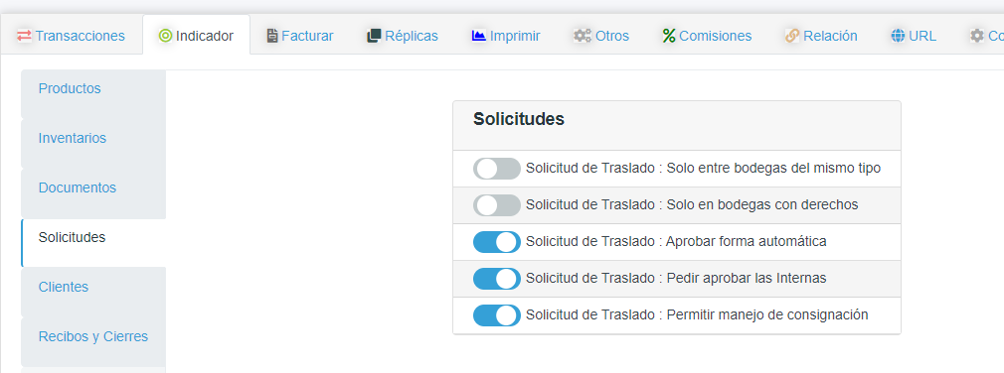Disable Permitir manejo de consignación switch
This screenshot has height=373, width=1004.
[x=497, y=315]
